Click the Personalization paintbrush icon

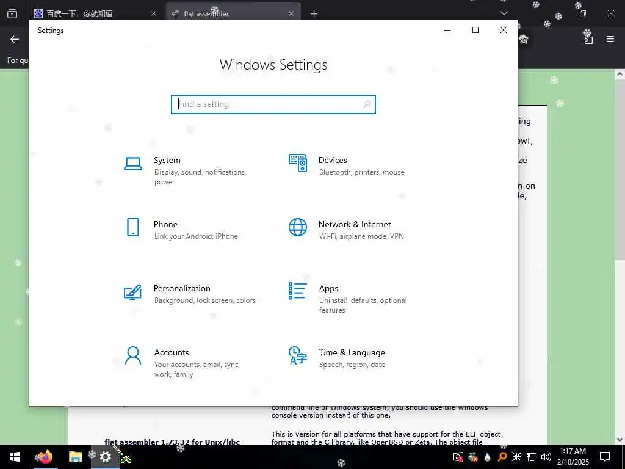click(132, 292)
